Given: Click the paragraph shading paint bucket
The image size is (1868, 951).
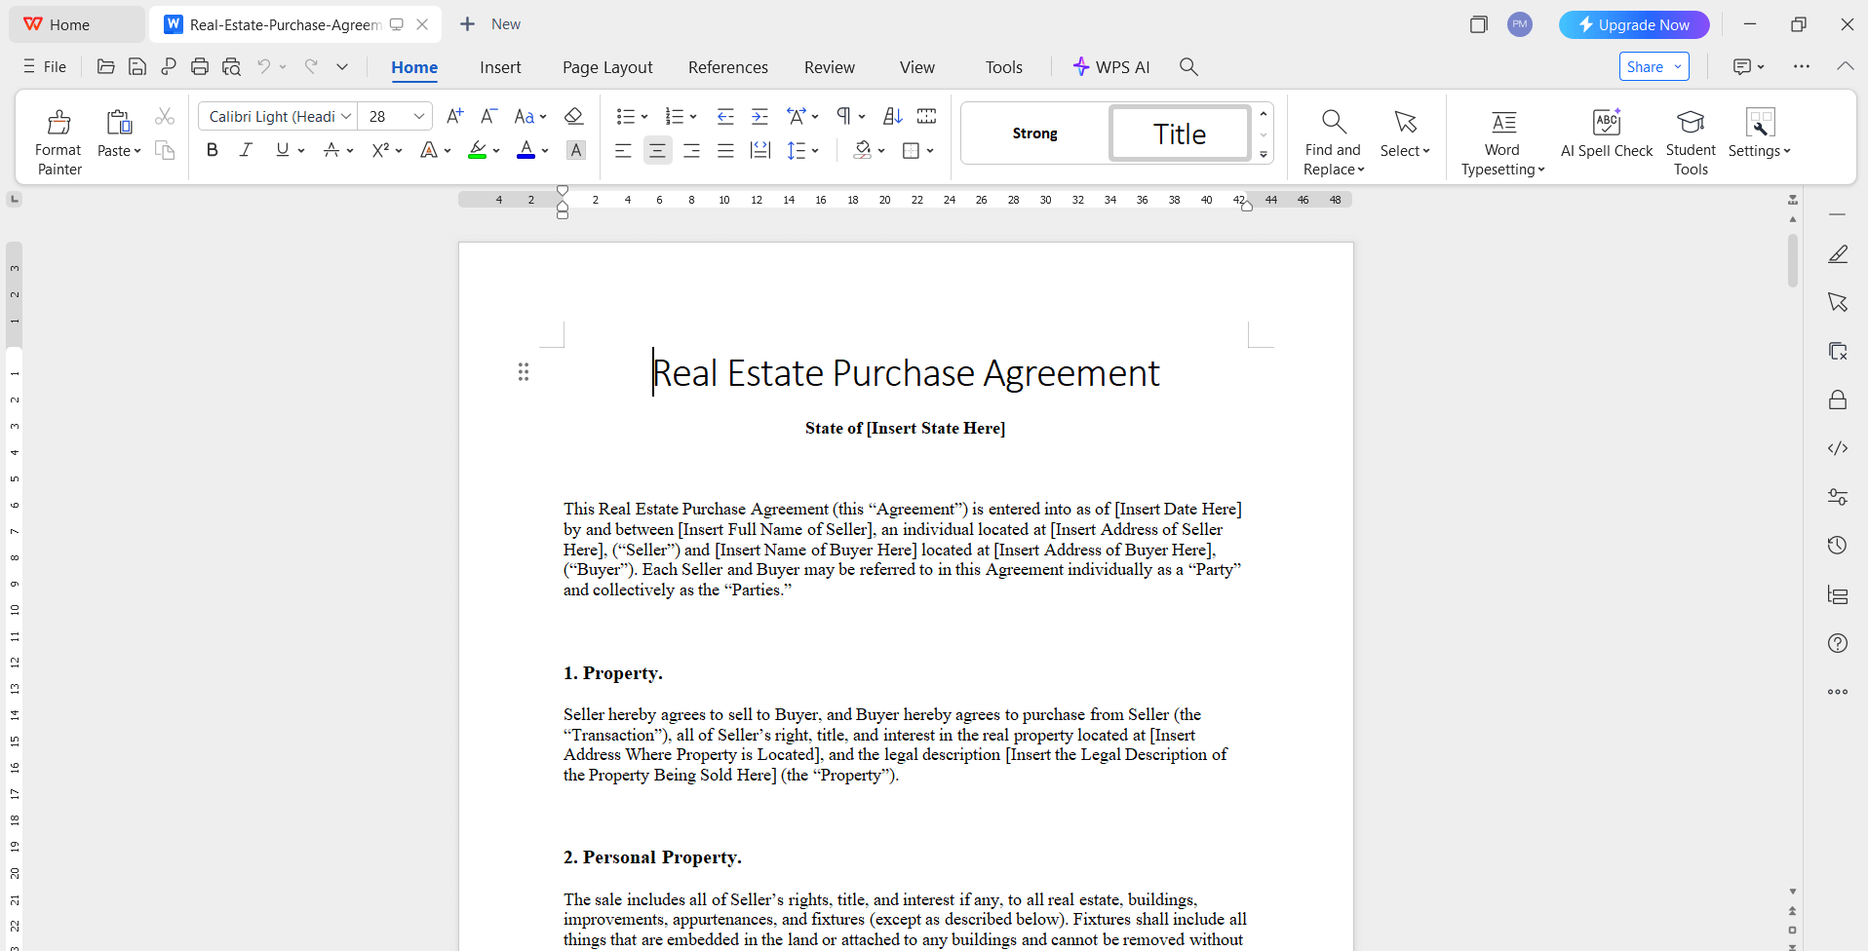Looking at the screenshot, I should click(862, 150).
